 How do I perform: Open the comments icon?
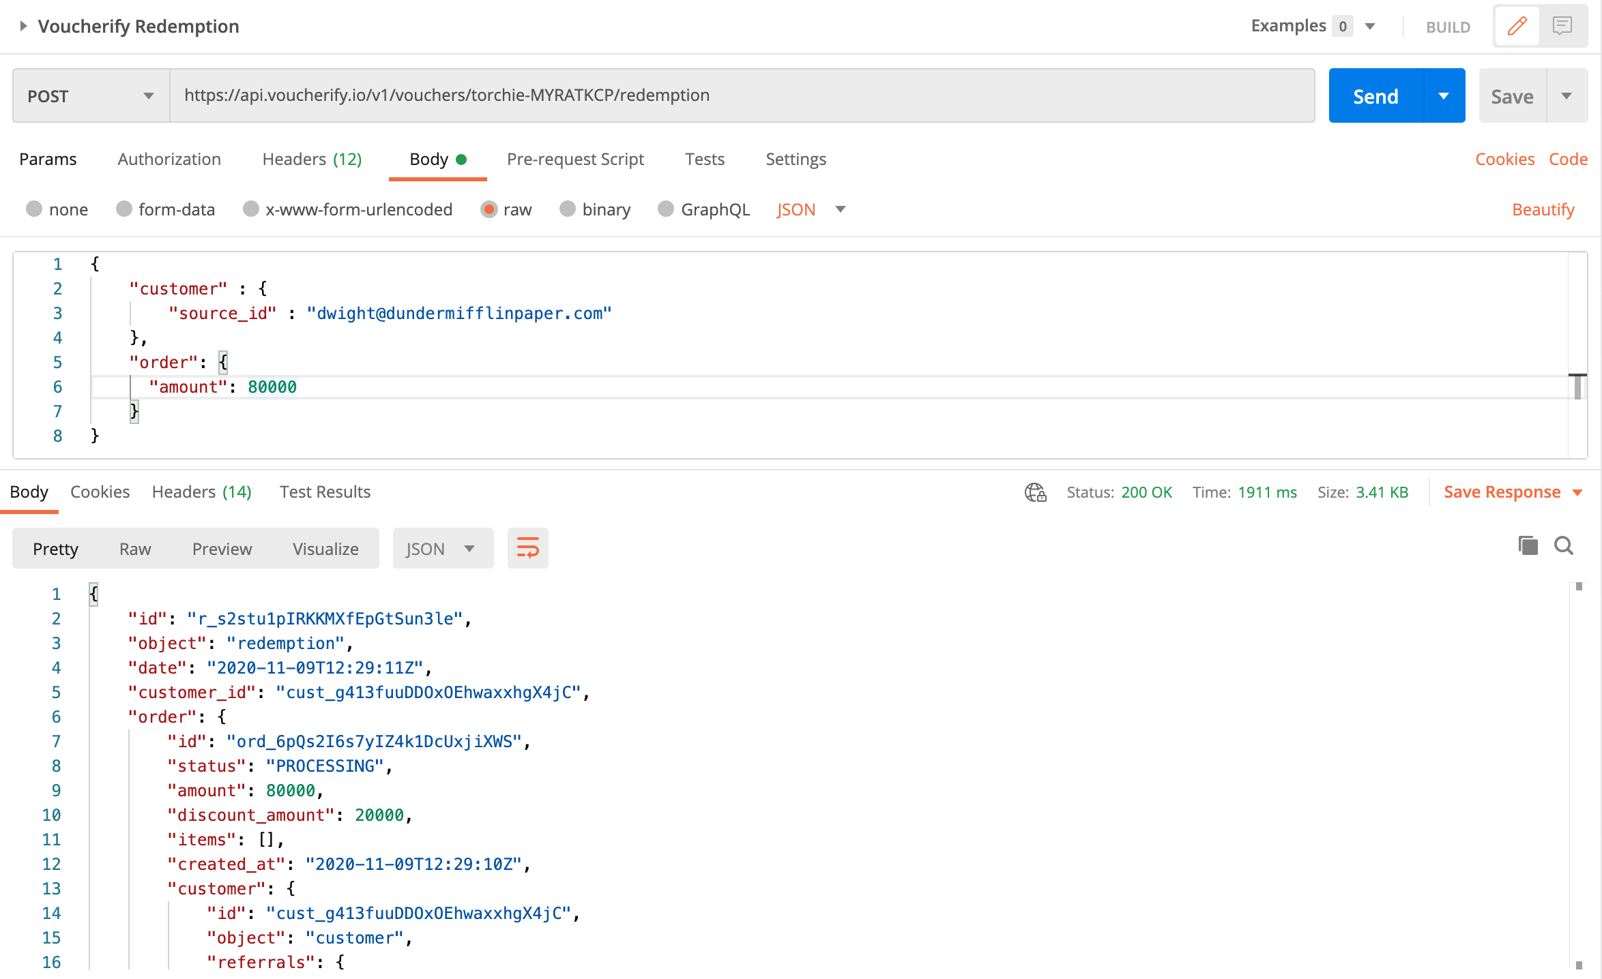click(1562, 27)
